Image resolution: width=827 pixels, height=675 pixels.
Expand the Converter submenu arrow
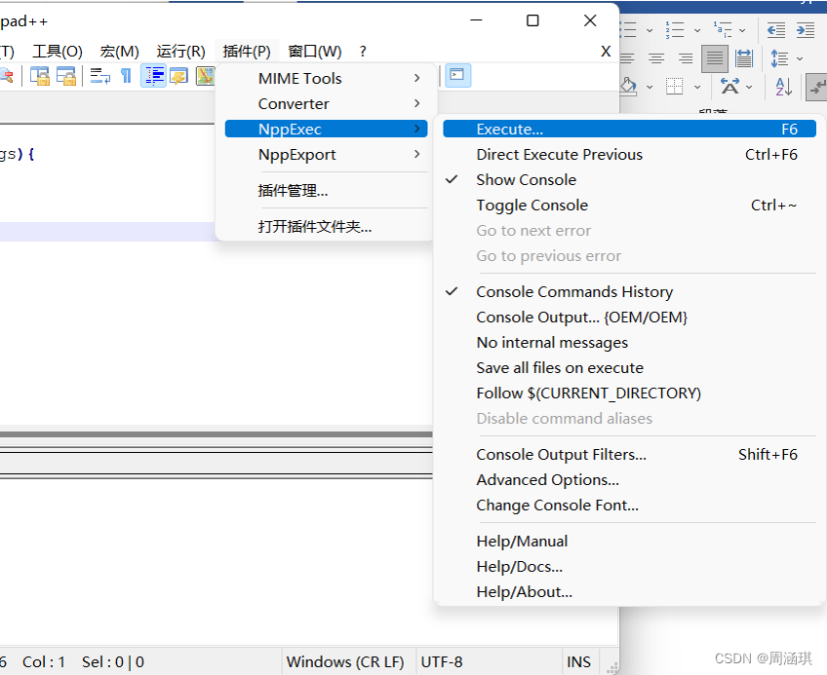click(416, 103)
